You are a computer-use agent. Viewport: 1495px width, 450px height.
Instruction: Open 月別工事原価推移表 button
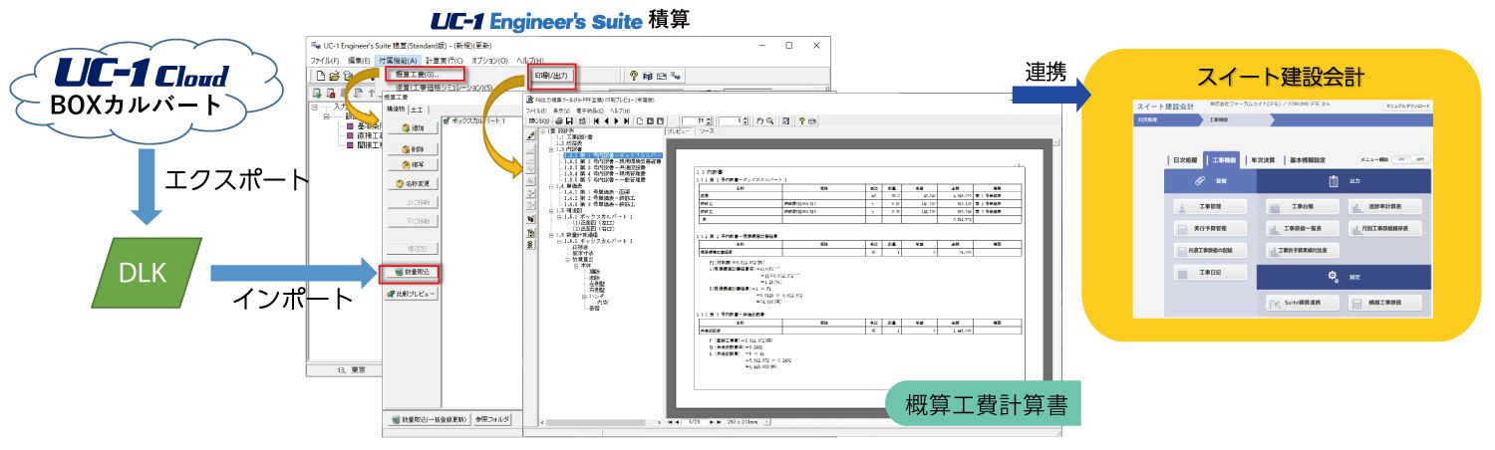click(x=1385, y=229)
